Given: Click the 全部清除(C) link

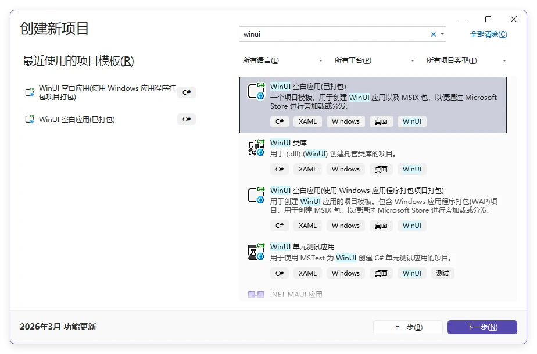Looking at the screenshot, I should tap(488, 34).
